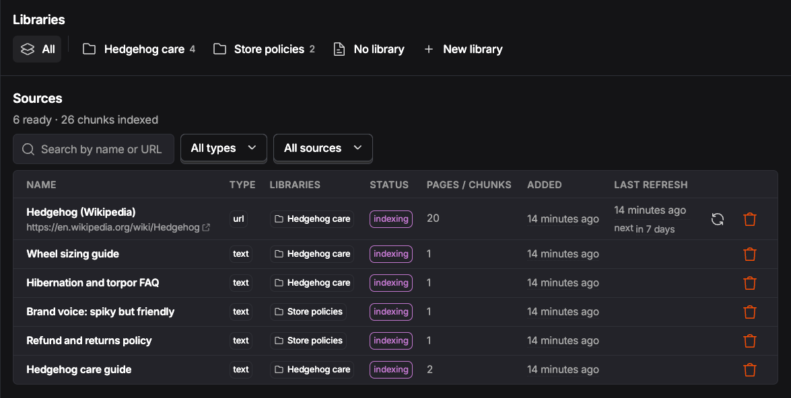Image resolution: width=791 pixels, height=398 pixels.
Task: Create a New library
Action: (x=464, y=49)
